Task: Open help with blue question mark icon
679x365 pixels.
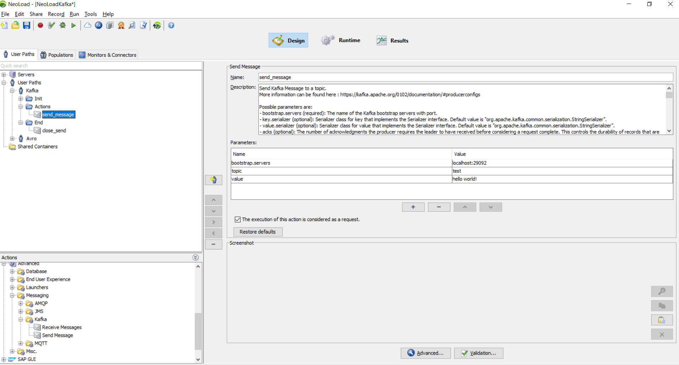Action: click(x=171, y=25)
